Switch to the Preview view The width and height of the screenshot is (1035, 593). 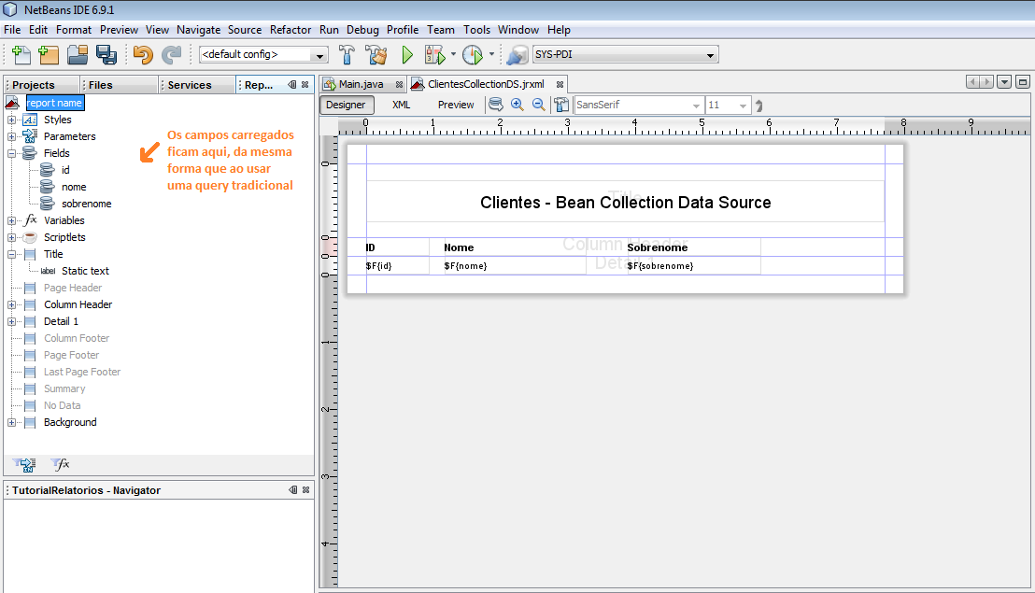[x=456, y=105]
